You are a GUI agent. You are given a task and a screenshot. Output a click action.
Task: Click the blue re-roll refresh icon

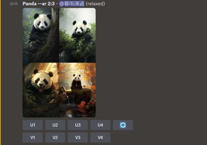(x=123, y=125)
